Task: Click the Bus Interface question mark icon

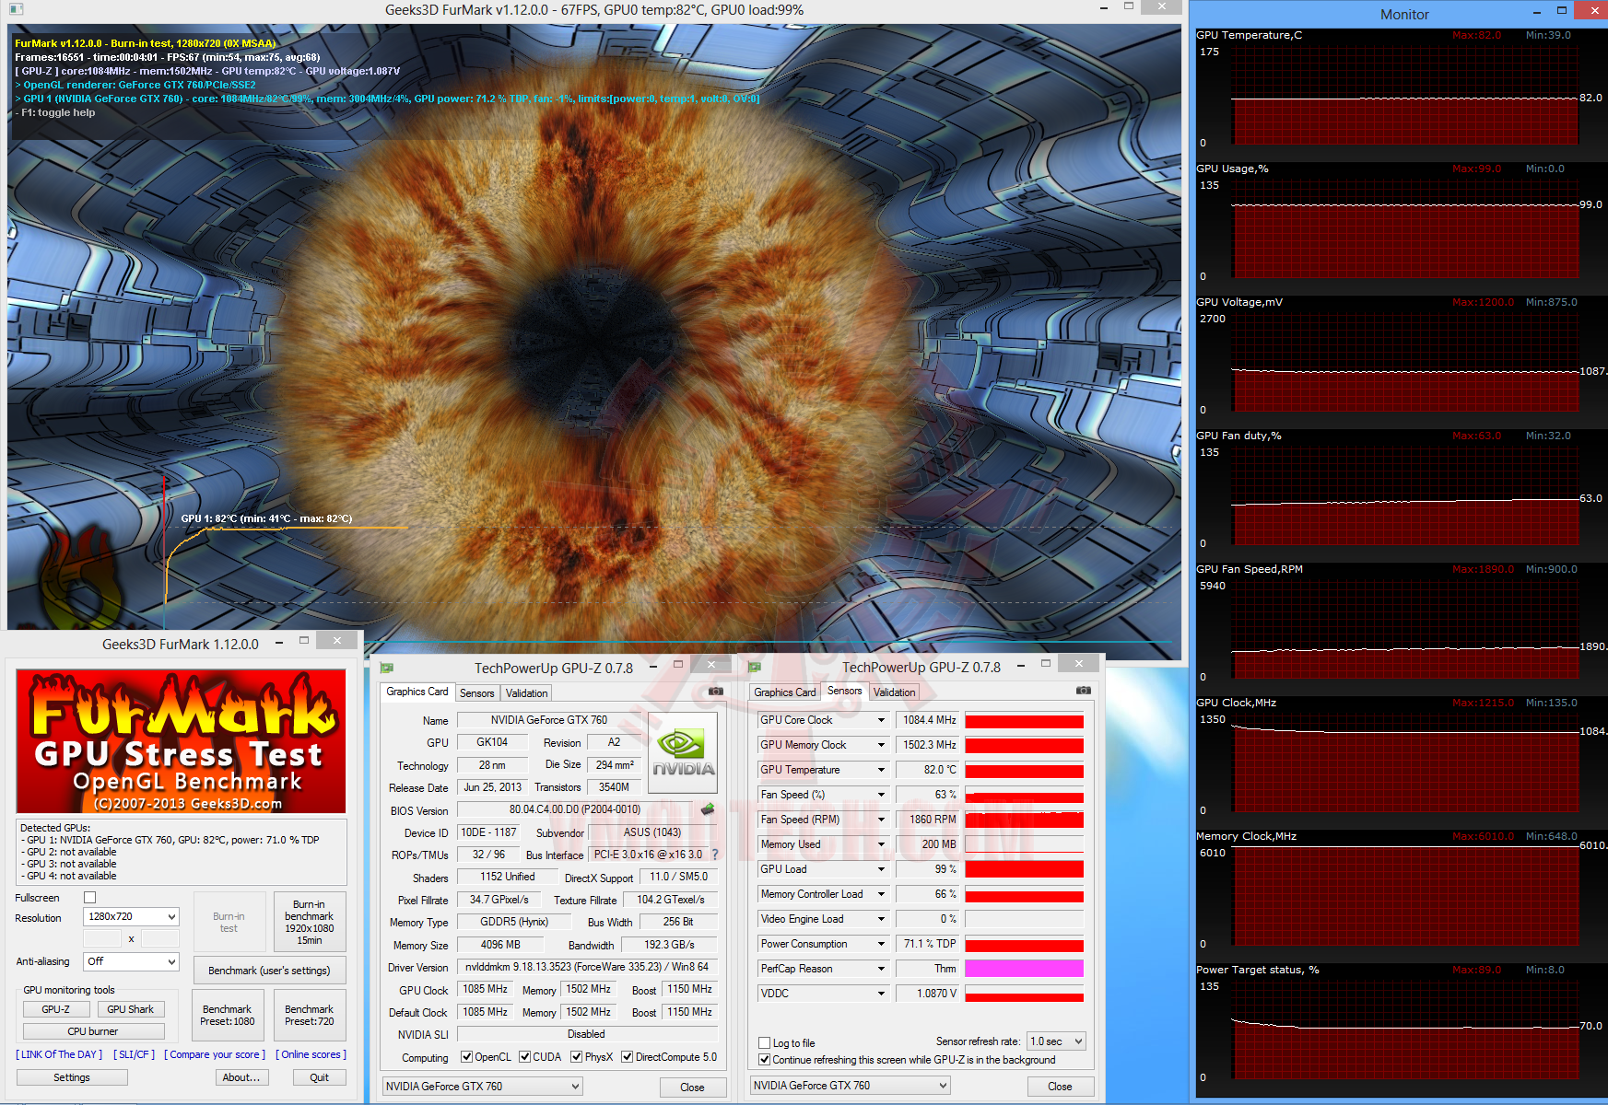Action: [x=714, y=855]
